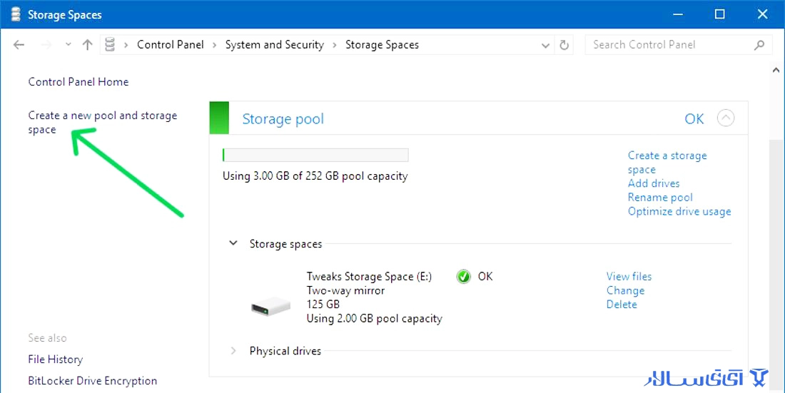Click the Storage Spaces title bar icon
Screen dimensions: 785x393
[x=16, y=14]
